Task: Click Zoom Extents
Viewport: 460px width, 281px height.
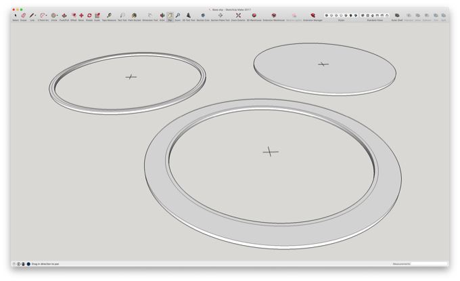Action: click(238, 16)
